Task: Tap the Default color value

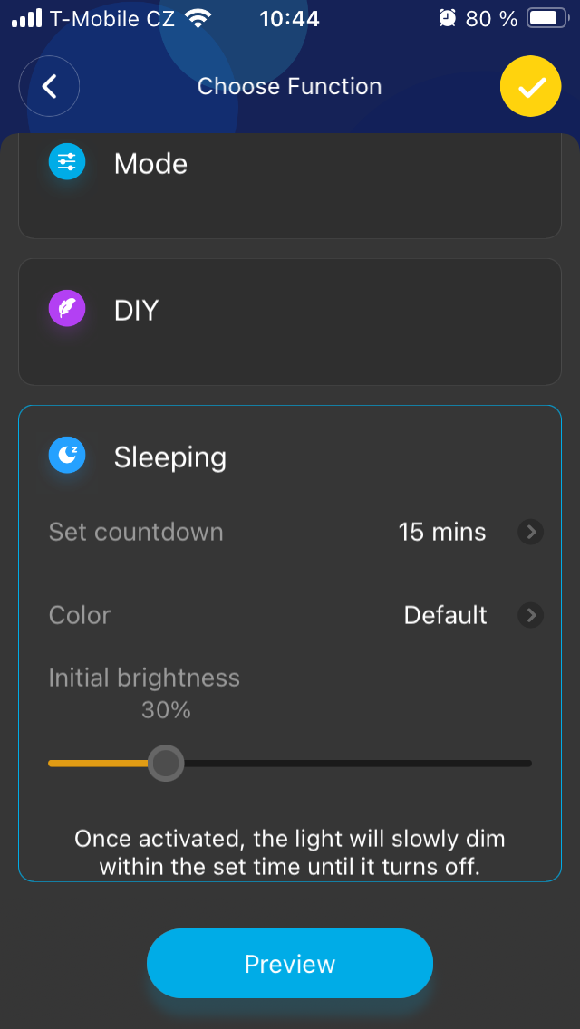Action: click(445, 616)
